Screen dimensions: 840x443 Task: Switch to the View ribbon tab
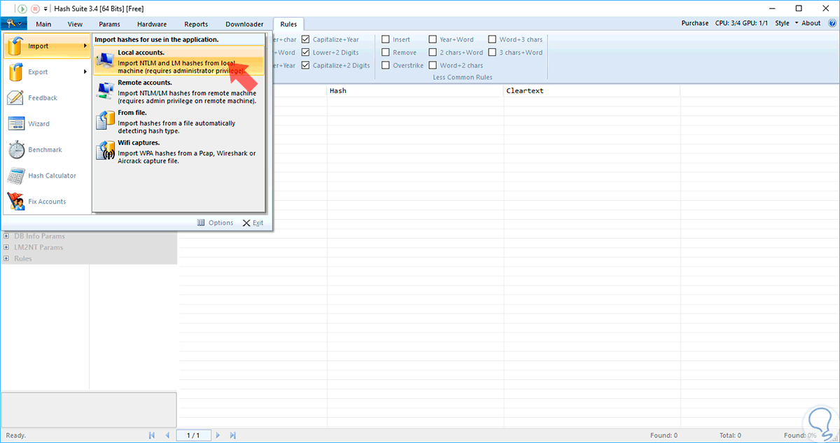(x=75, y=24)
